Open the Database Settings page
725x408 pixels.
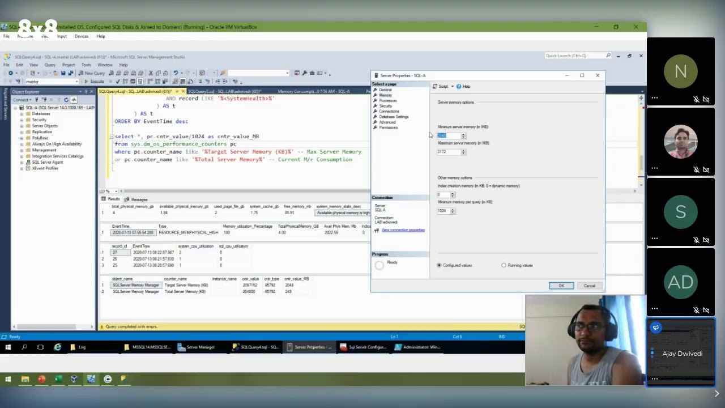pos(394,117)
